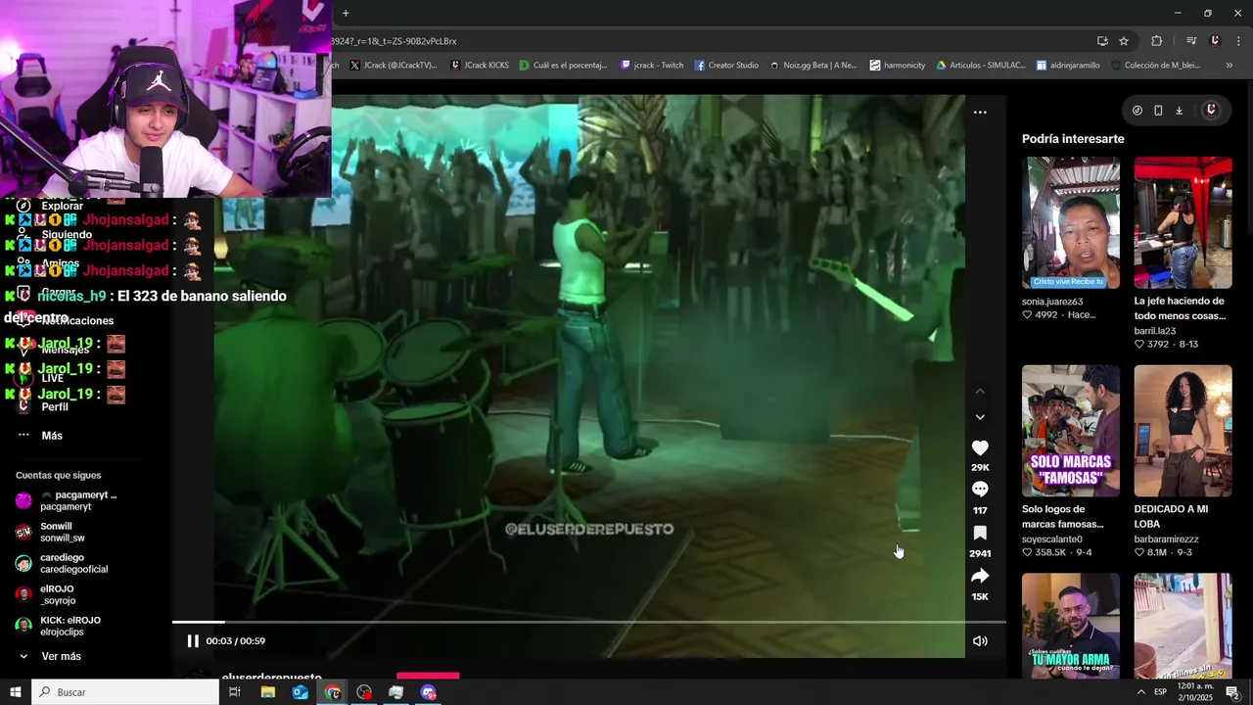Pause the TikTok video

tap(193, 641)
